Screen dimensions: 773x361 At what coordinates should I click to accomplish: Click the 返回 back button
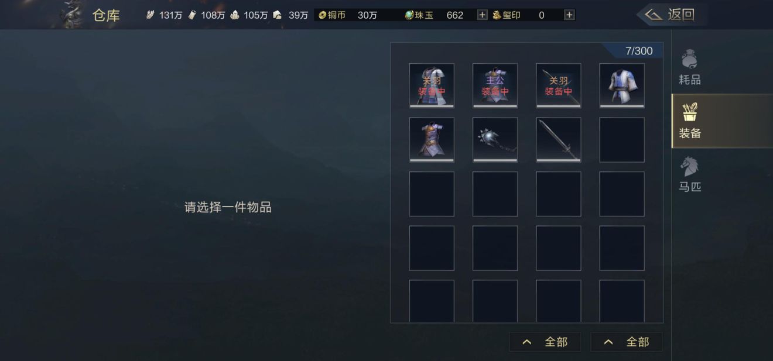tap(671, 15)
